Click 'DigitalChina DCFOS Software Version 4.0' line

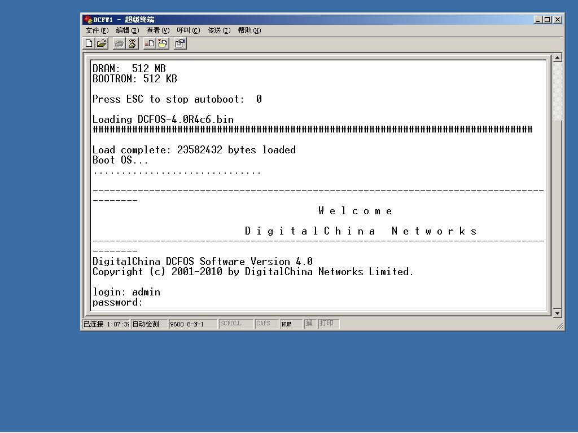tap(203, 262)
